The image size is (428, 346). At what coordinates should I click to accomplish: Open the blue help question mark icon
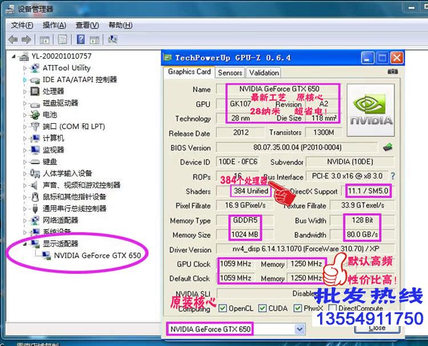[x=80, y=39]
